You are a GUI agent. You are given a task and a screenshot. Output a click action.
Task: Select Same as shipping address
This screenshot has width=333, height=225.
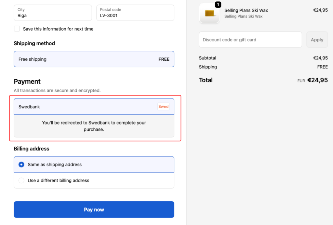click(x=21, y=165)
